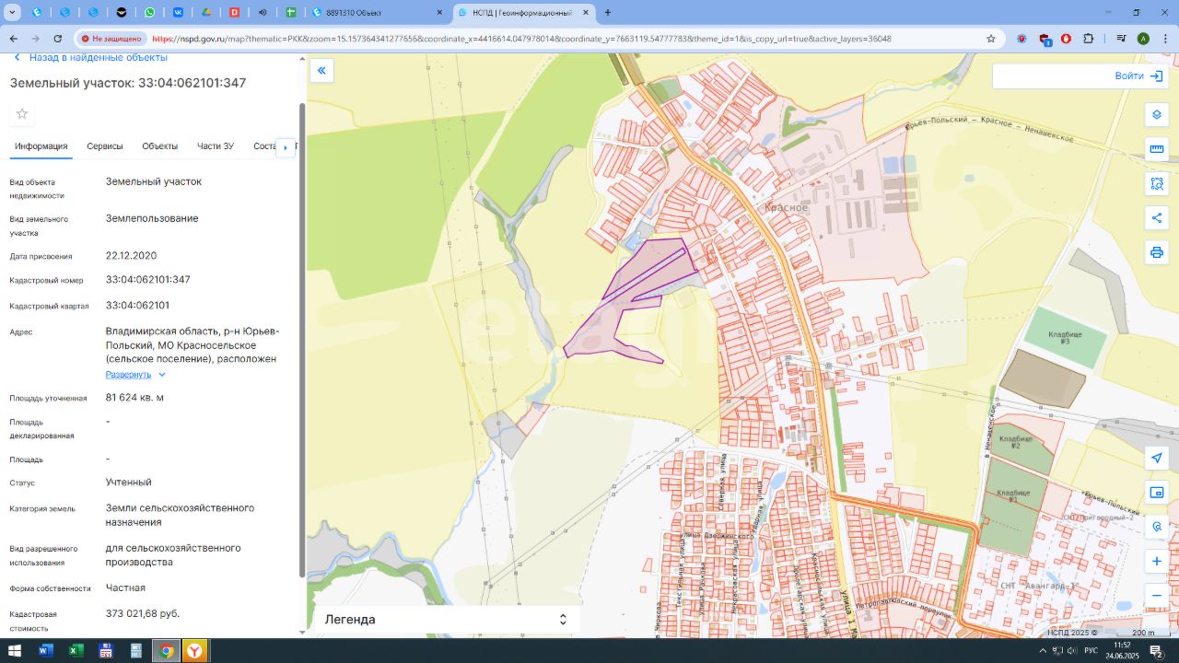The width and height of the screenshot is (1179, 663).
Task: Add parcel to favorites with star
Action: tap(22, 113)
